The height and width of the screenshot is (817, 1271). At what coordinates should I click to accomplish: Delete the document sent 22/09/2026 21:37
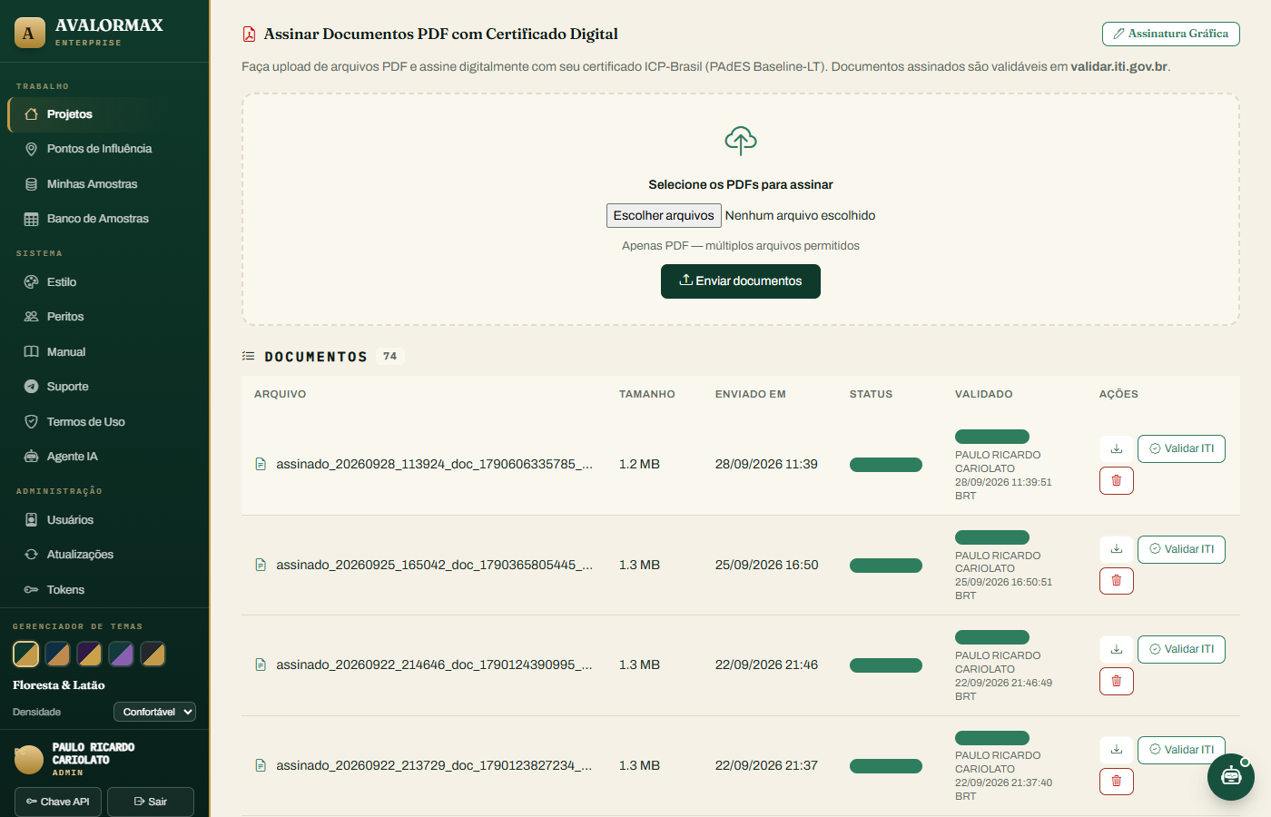1117,782
